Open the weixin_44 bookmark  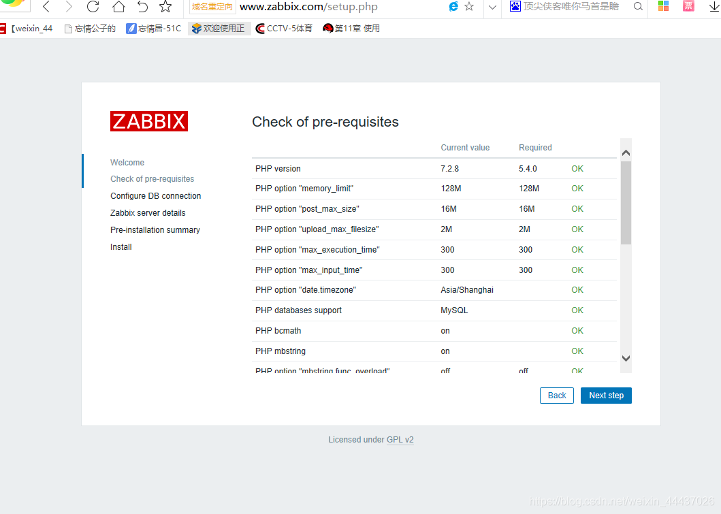[28, 29]
